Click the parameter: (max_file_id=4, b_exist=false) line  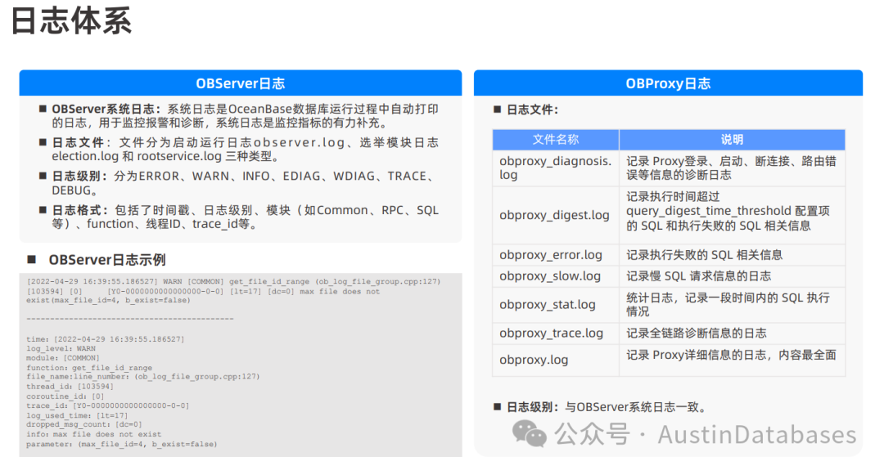[121, 444]
